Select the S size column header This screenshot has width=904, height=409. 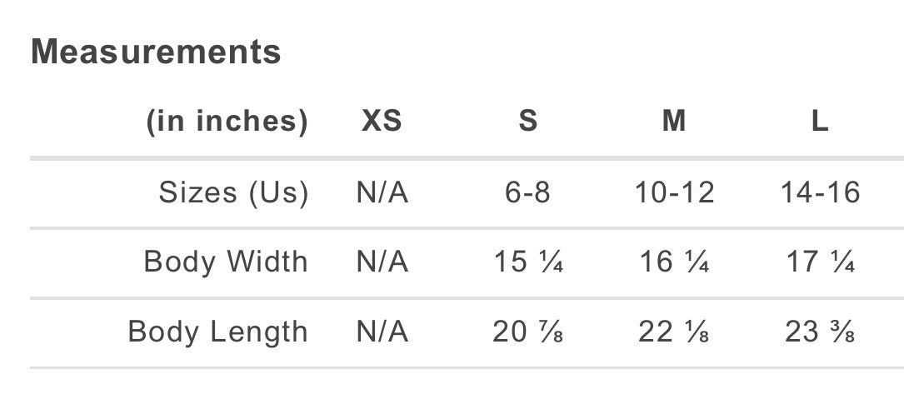[528, 121]
